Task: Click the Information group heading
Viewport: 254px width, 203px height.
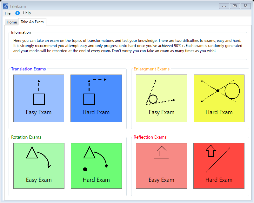Action: 21,32
